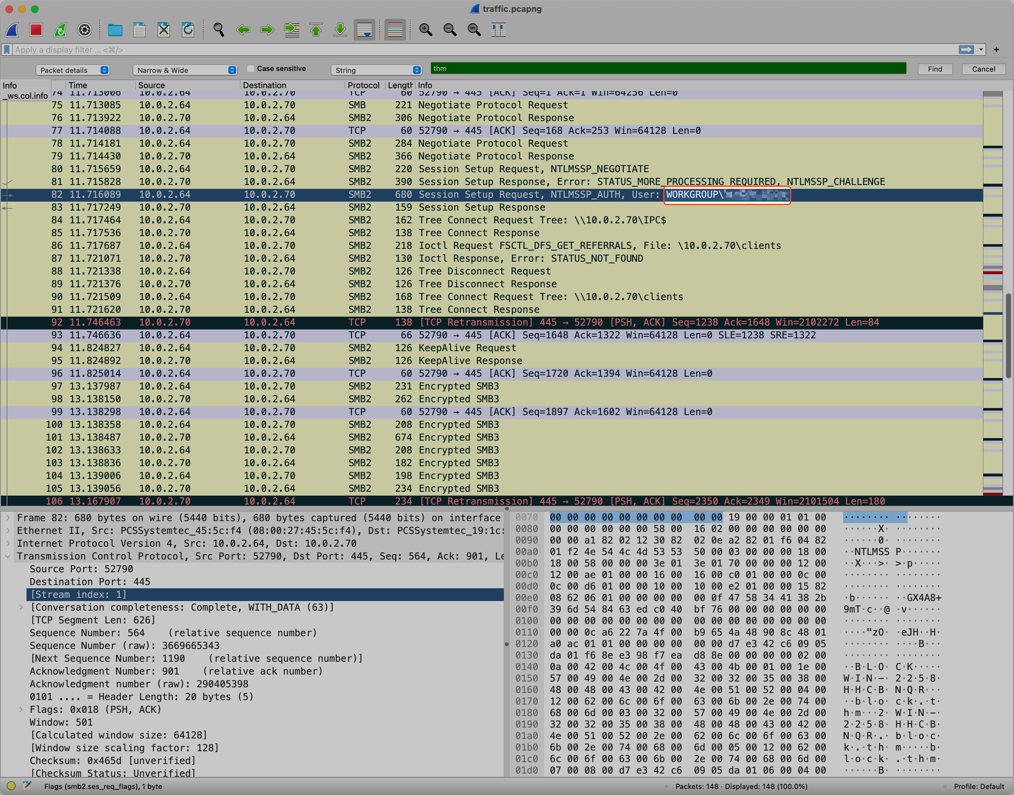Enable the Case sensitive checkbox

click(x=251, y=68)
